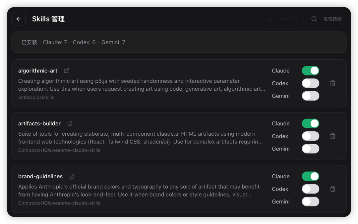Open brand-guidelines external link icon

[x=72, y=176]
